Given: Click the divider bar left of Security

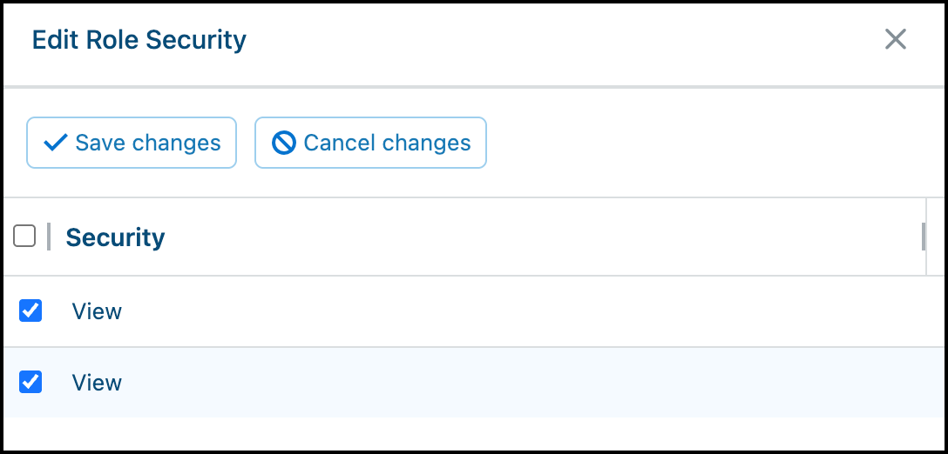Looking at the screenshot, I should [49, 236].
